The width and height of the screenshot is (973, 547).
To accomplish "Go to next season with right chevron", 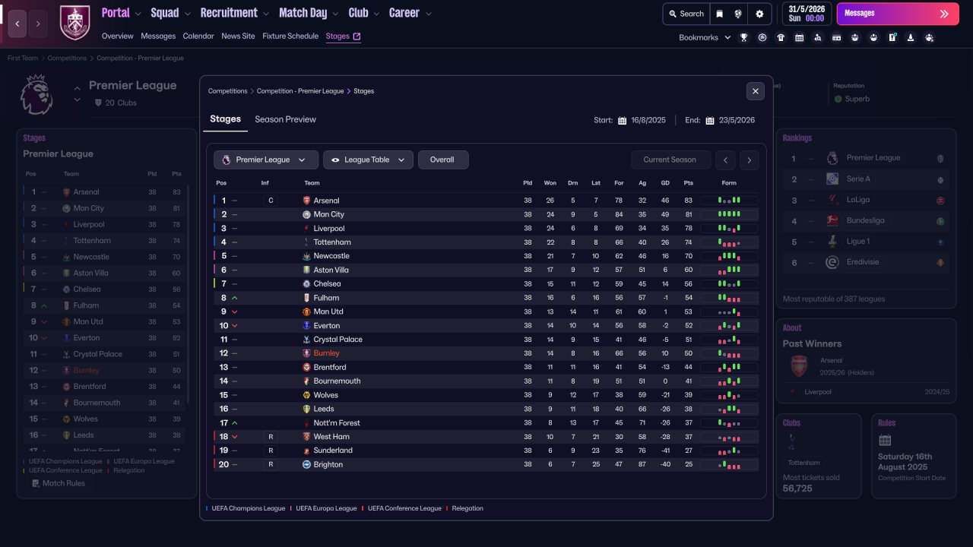I will pos(750,160).
